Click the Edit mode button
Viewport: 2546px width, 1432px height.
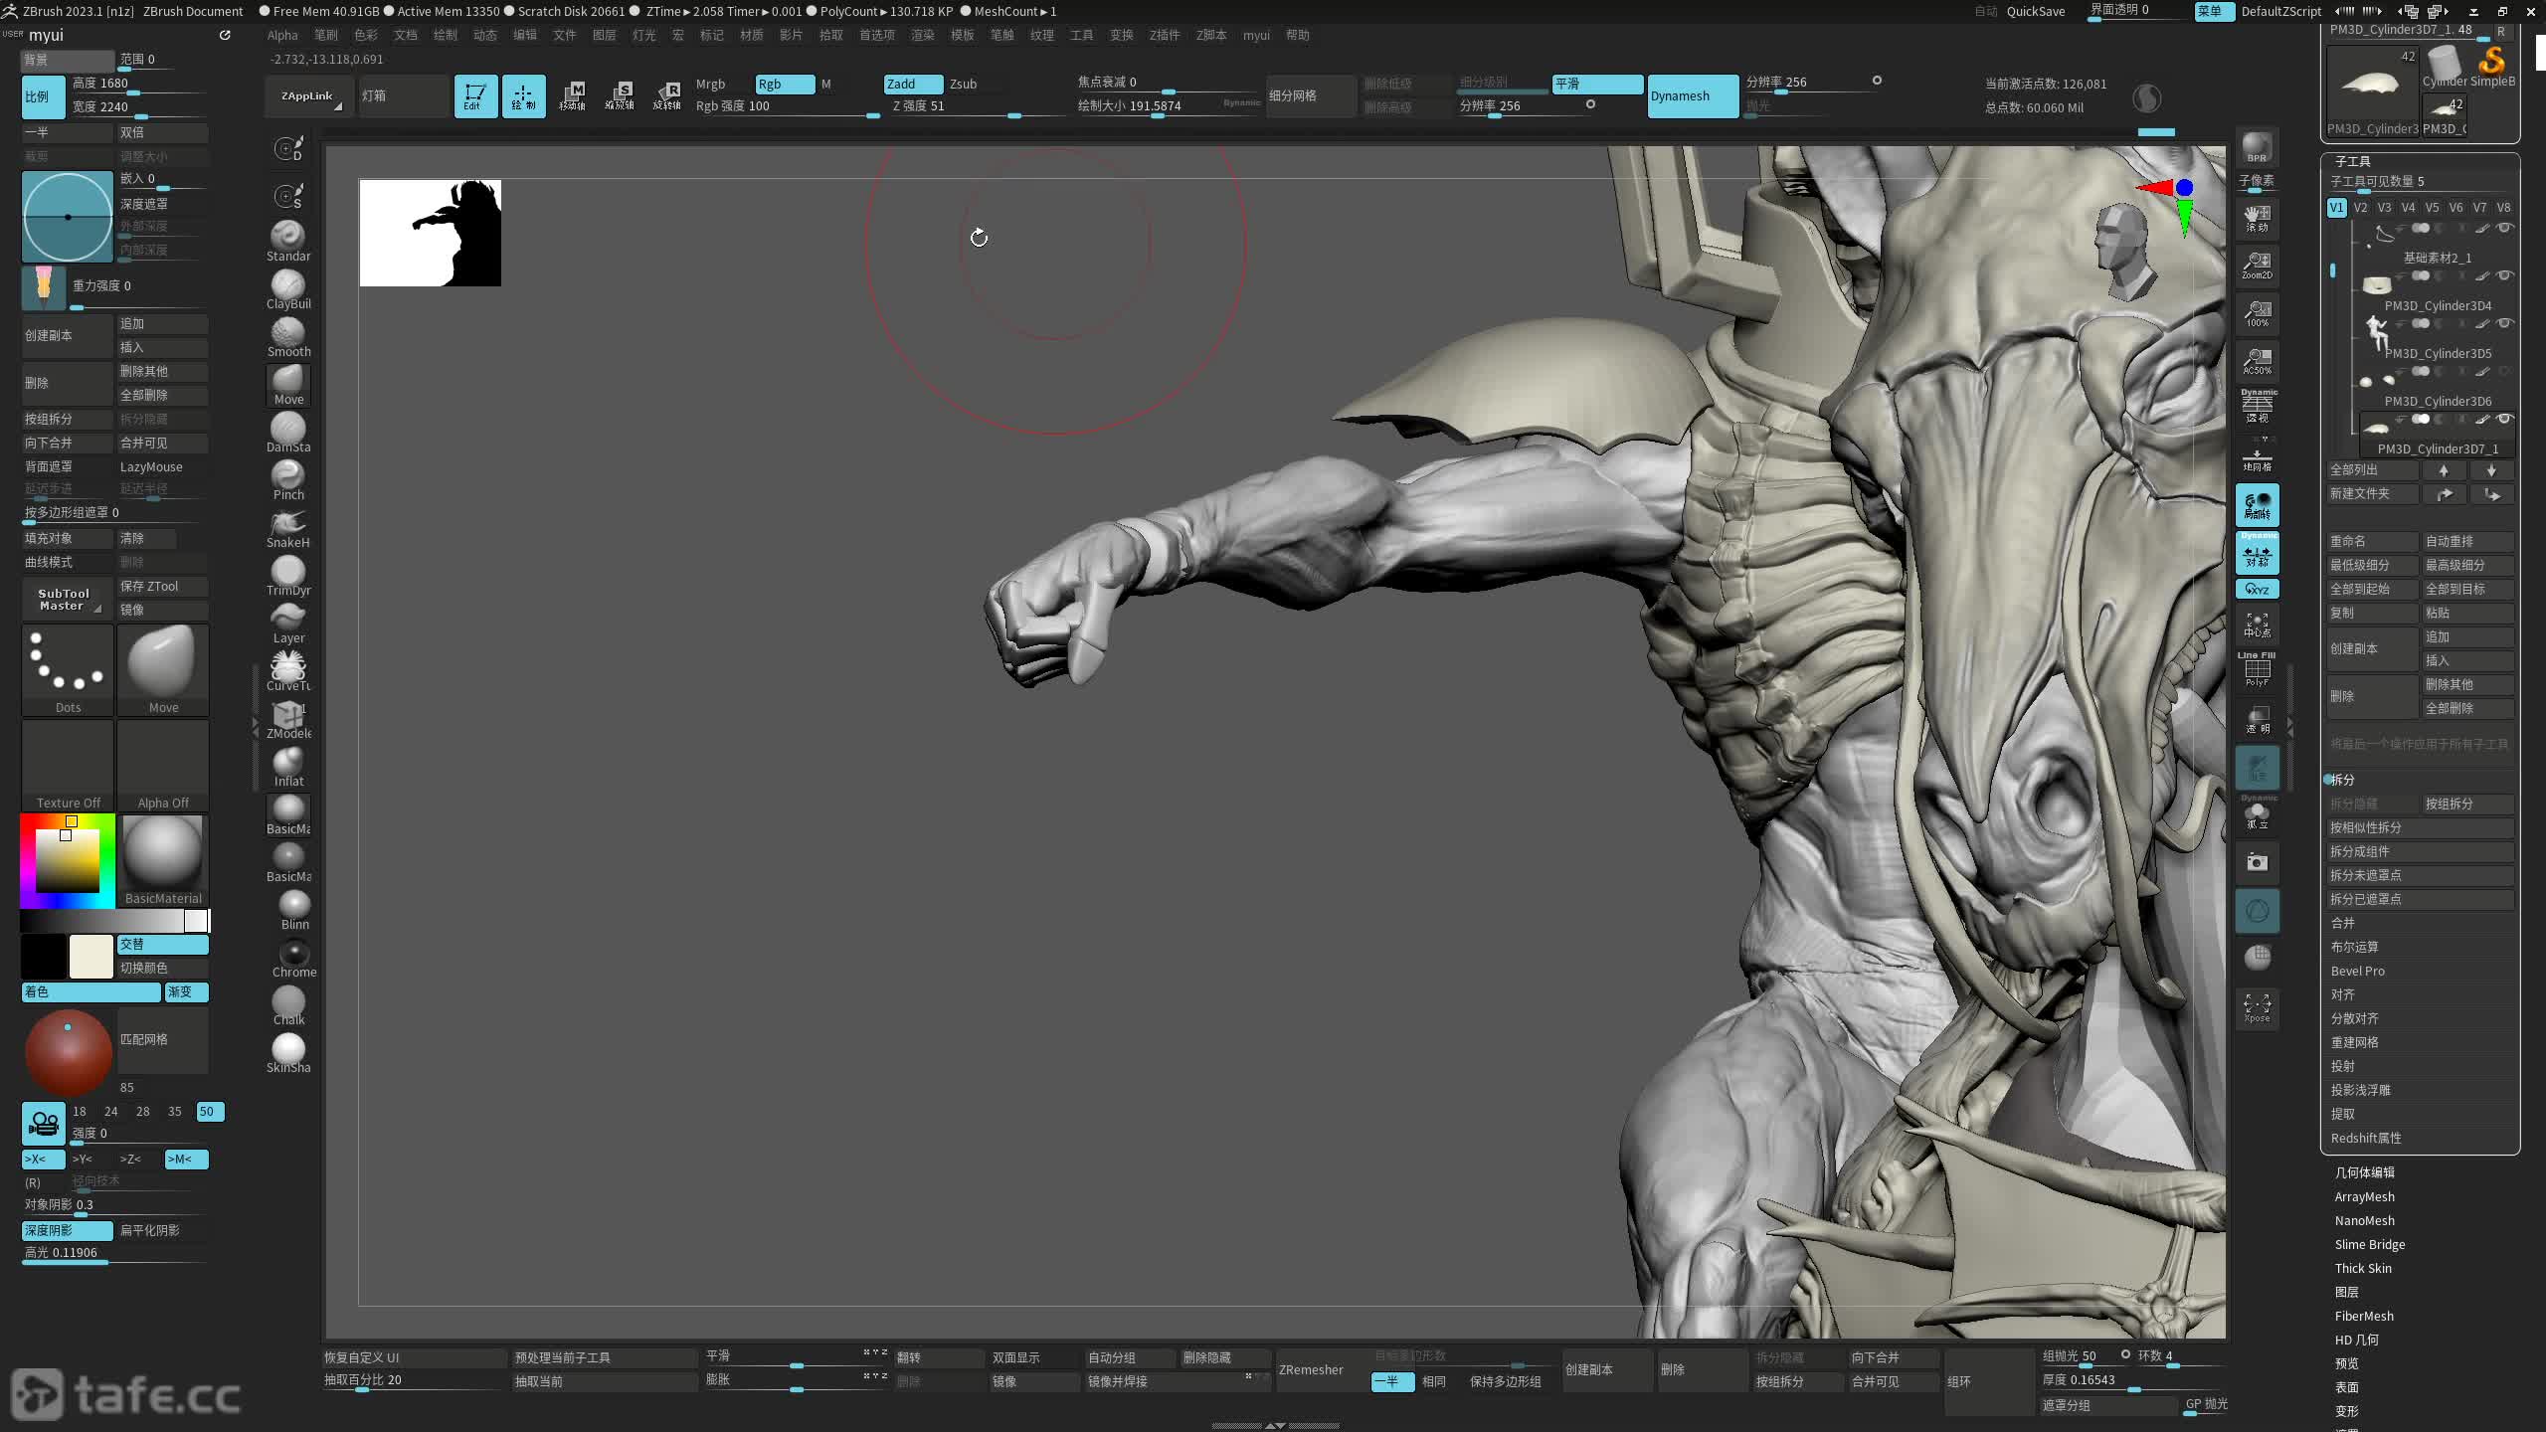[475, 95]
